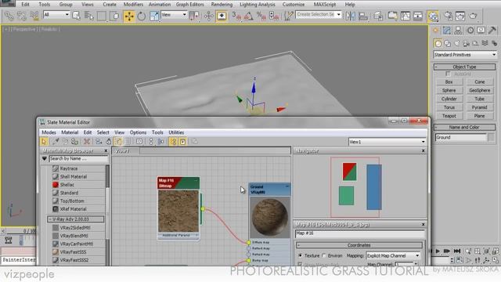This screenshot has height=282, width=501.
Task: Open the selection filter All dropdown
Action: click(56, 15)
